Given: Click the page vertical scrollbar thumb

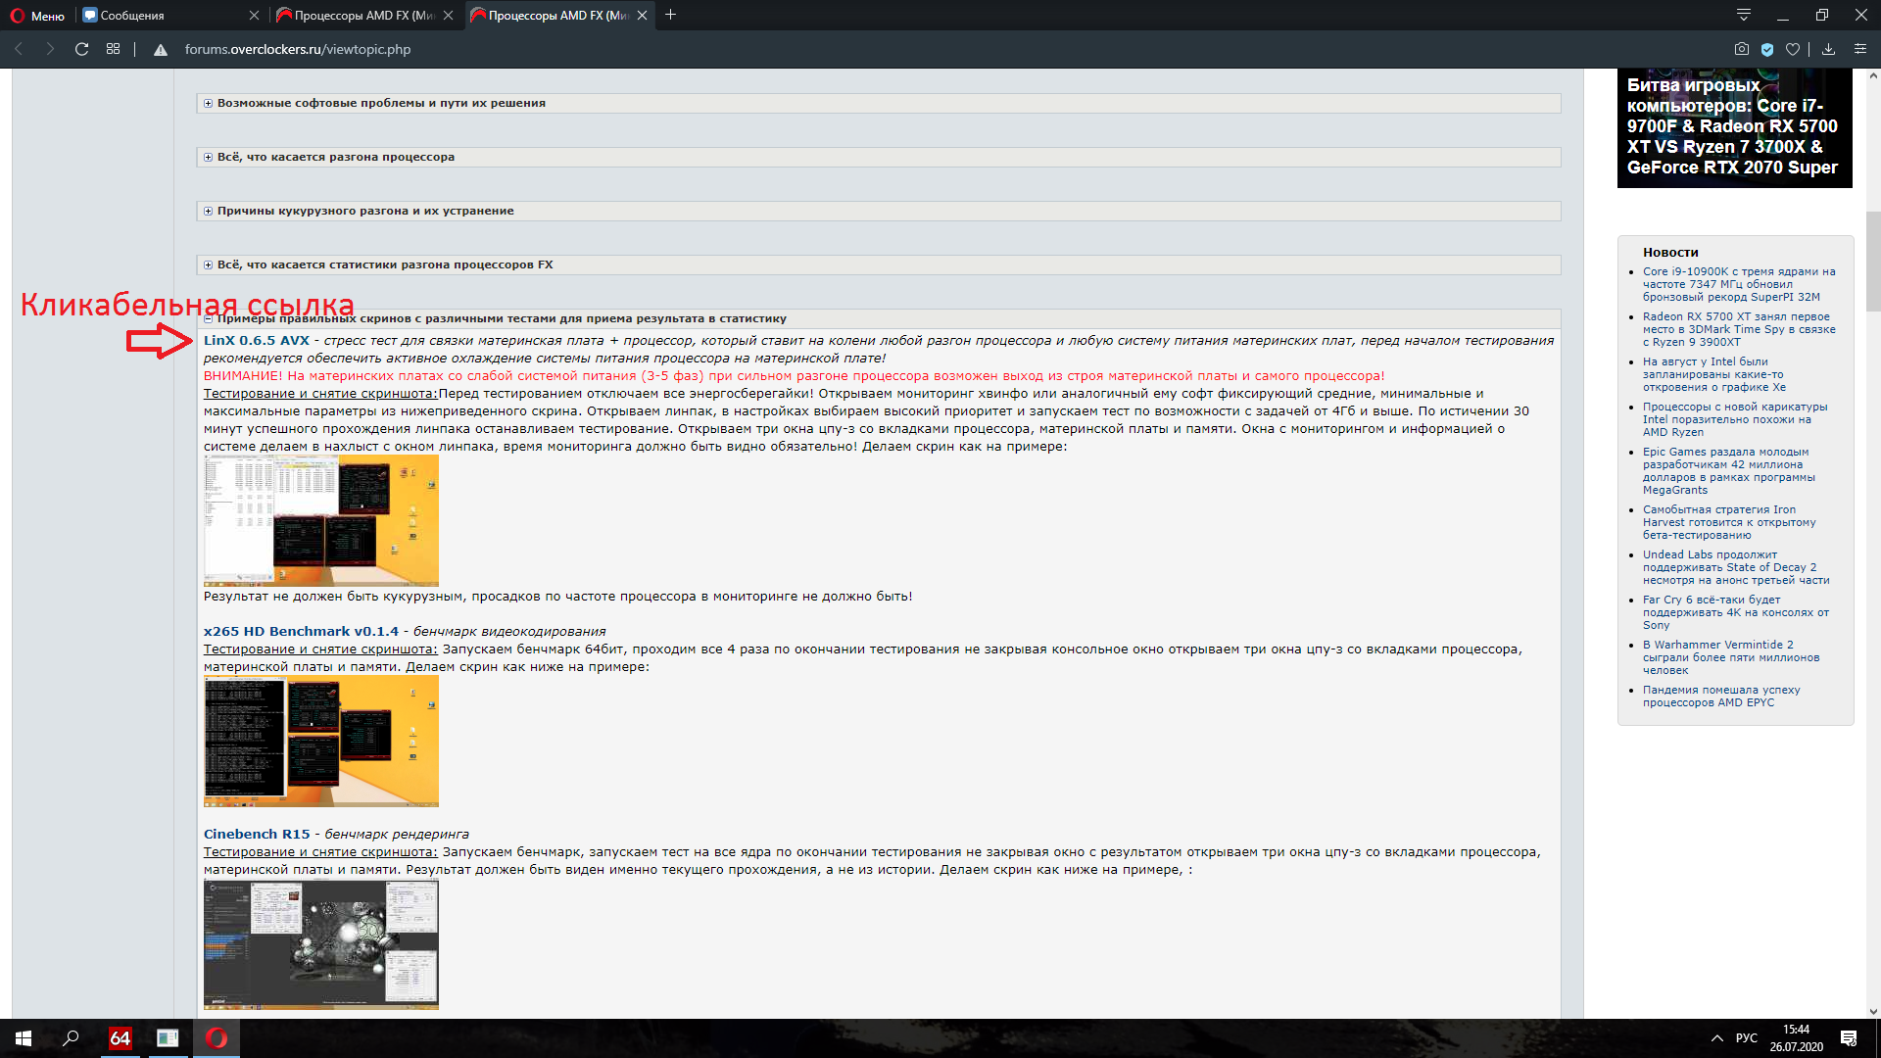Looking at the screenshot, I should click(x=1873, y=261).
